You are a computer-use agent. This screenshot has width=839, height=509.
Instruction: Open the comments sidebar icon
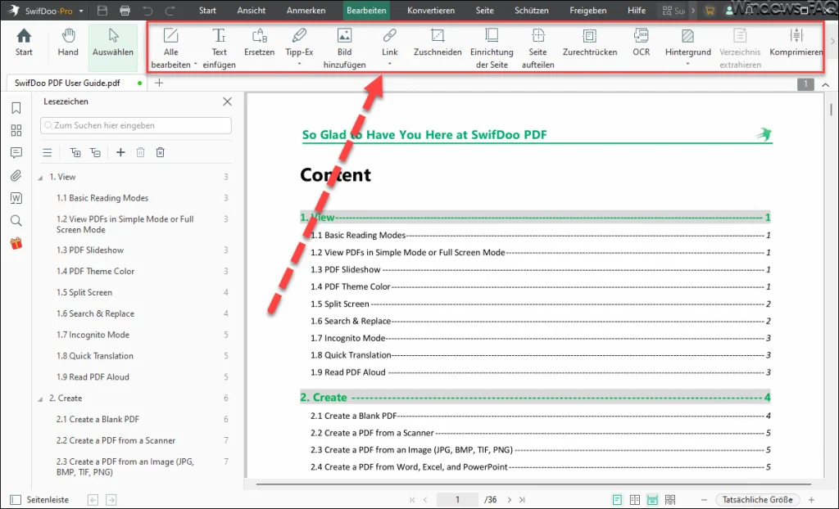pos(16,153)
